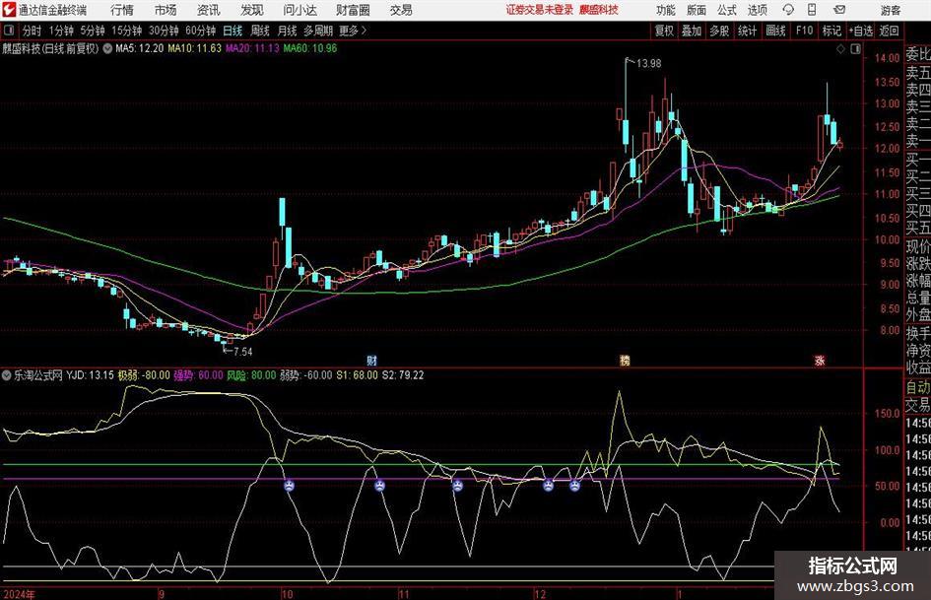This screenshot has width=931, height=600.
Task: Switch to 1分钟 period
Action: click(61, 31)
